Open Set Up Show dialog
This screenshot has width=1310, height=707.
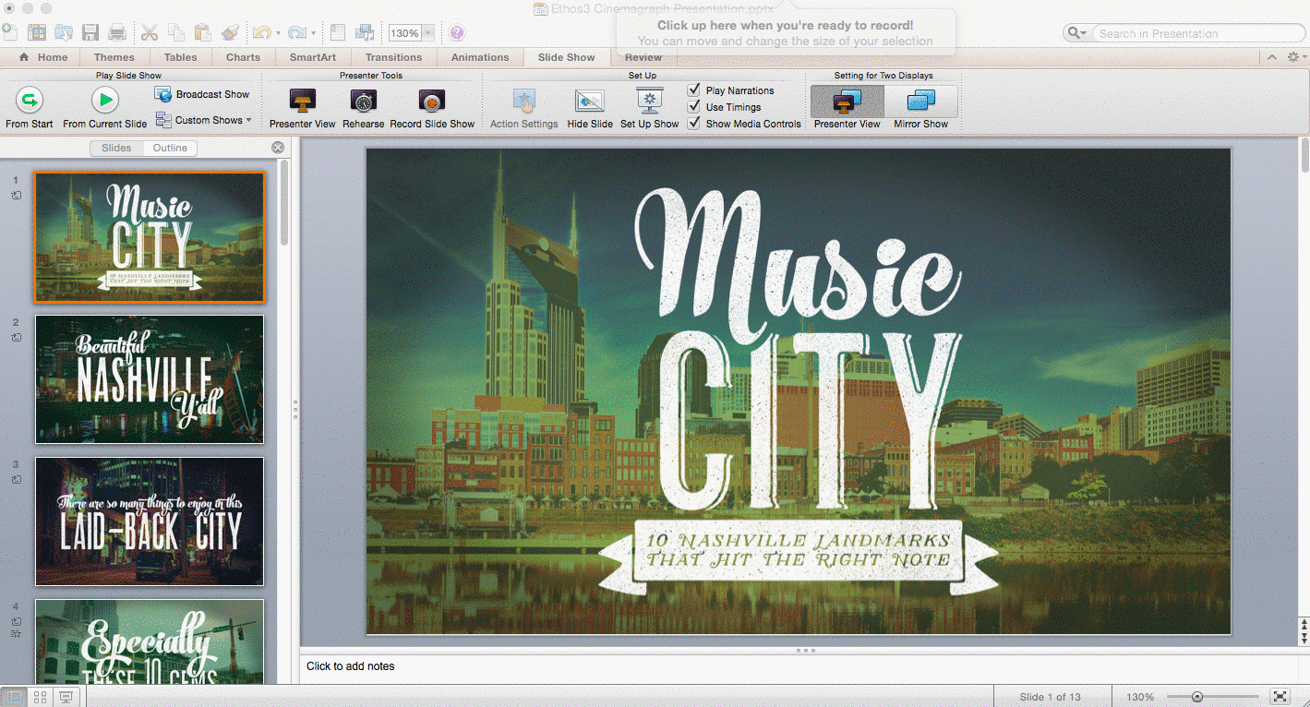coord(650,108)
